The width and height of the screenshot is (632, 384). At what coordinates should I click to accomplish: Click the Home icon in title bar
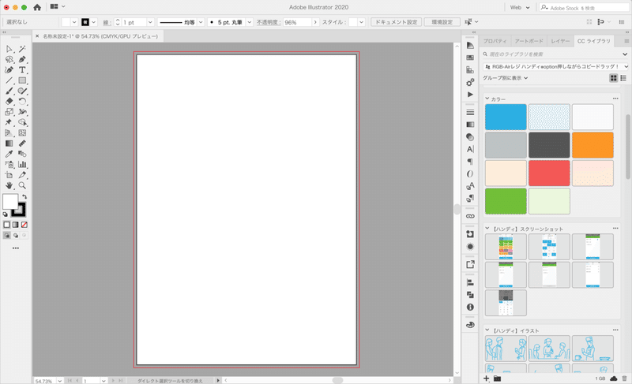click(37, 7)
